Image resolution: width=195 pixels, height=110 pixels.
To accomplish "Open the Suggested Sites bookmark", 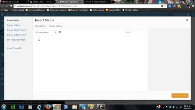I will pos(113,10).
